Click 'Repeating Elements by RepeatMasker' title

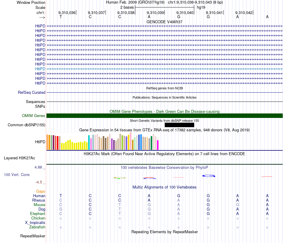pyautogui.click(x=164, y=232)
